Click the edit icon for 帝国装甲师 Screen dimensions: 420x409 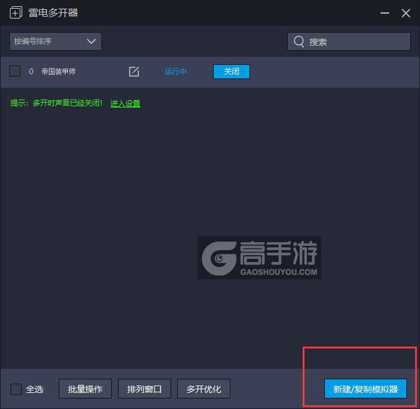point(134,72)
